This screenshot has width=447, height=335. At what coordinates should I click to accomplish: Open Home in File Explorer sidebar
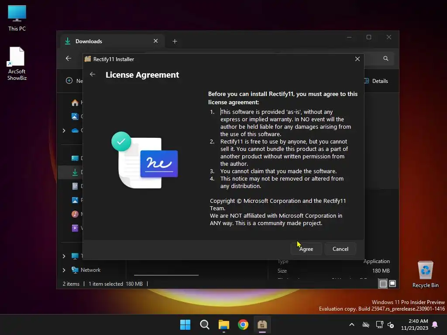[75, 103]
